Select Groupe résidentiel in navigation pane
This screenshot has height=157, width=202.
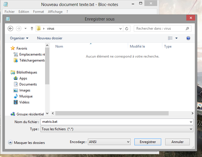30,114
